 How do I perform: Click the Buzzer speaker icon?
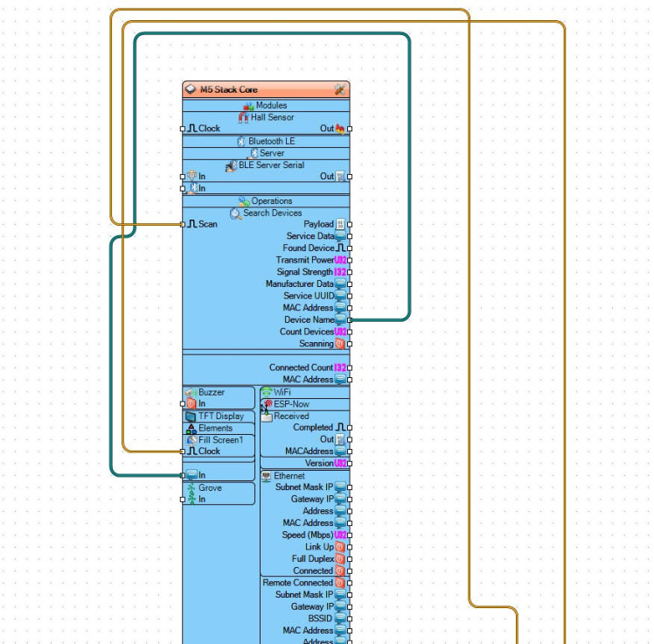pyautogui.click(x=191, y=392)
